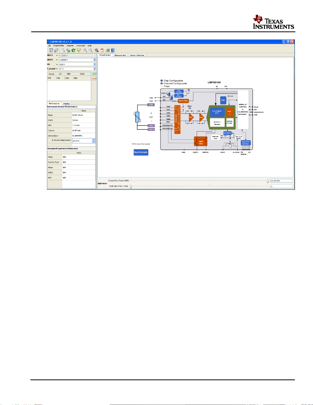This screenshot has width=313, height=405.
Task: Click the toolbar icon left of Zoom In
Action: tap(79, 50)
